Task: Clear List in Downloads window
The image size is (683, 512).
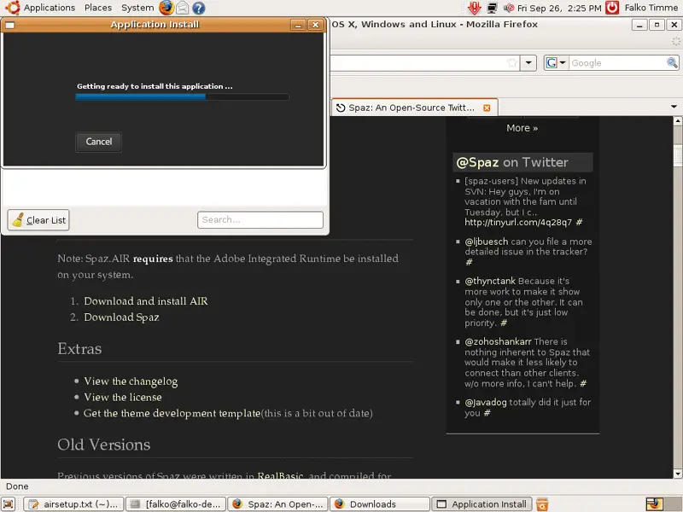Action: tap(38, 220)
